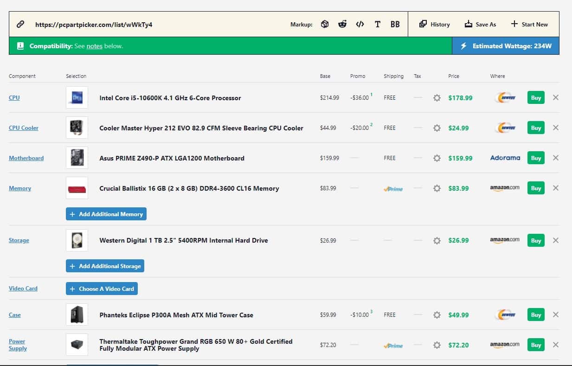The height and width of the screenshot is (366, 572).
Task: Click Add Additional Storage button
Action: tap(105, 266)
